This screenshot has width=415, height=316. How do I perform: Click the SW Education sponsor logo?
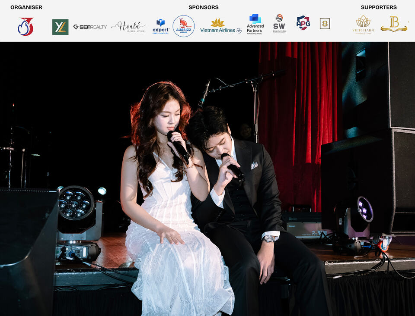(279, 24)
